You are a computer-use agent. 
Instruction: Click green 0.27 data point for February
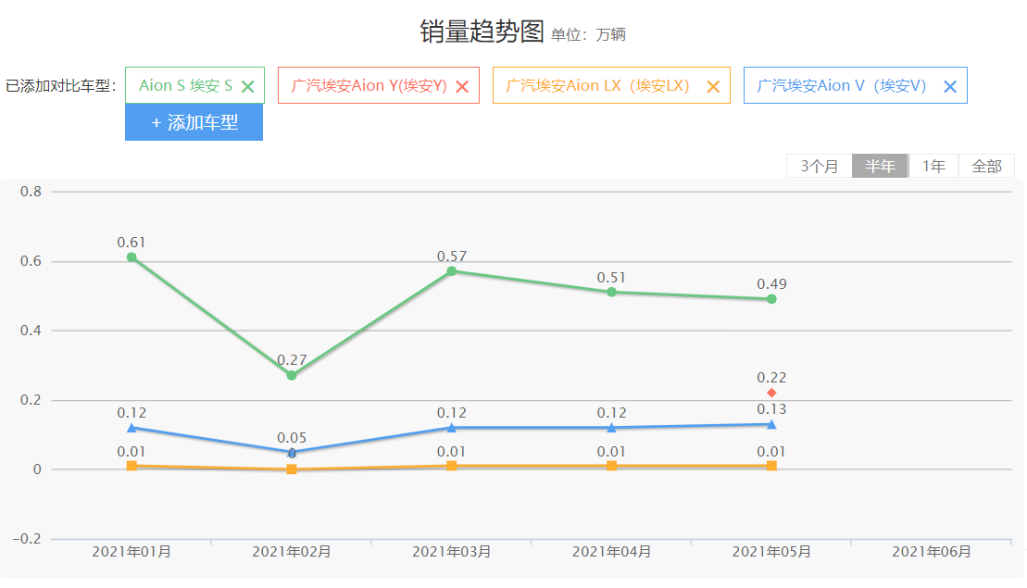click(x=292, y=375)
